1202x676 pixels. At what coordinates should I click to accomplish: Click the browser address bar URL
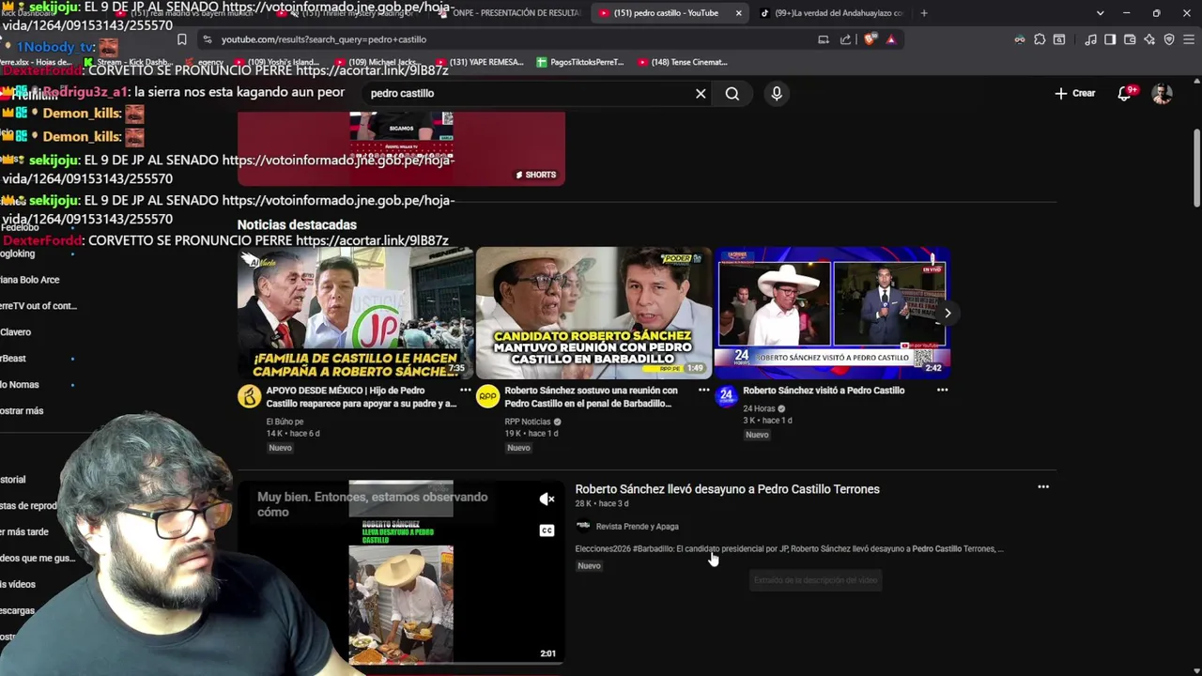coord(324,39)
